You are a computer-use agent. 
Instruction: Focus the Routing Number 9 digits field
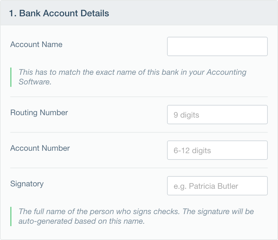(217, 115)
